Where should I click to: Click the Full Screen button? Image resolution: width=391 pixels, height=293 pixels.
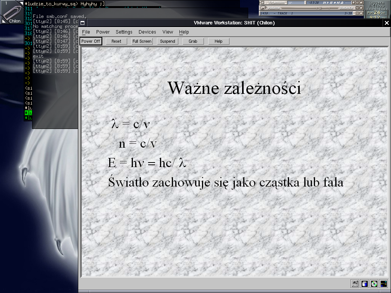tap(142, 41)
